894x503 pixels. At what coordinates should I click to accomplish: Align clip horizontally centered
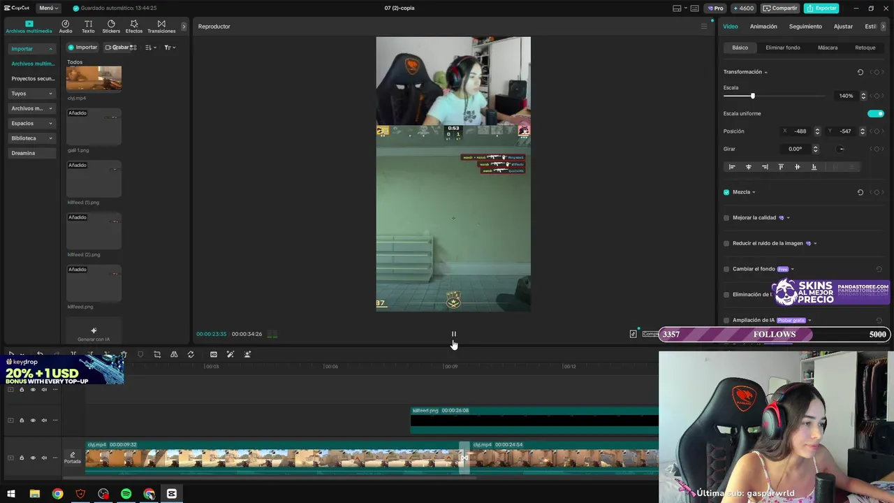coord(748,167)
